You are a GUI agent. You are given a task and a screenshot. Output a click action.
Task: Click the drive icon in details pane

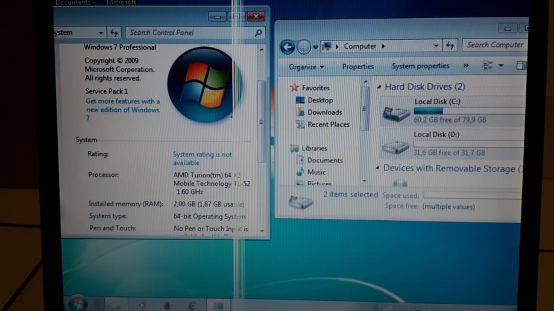point(301,202)
